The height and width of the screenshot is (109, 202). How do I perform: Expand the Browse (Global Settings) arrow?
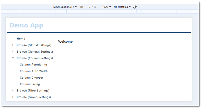[13, 45]
